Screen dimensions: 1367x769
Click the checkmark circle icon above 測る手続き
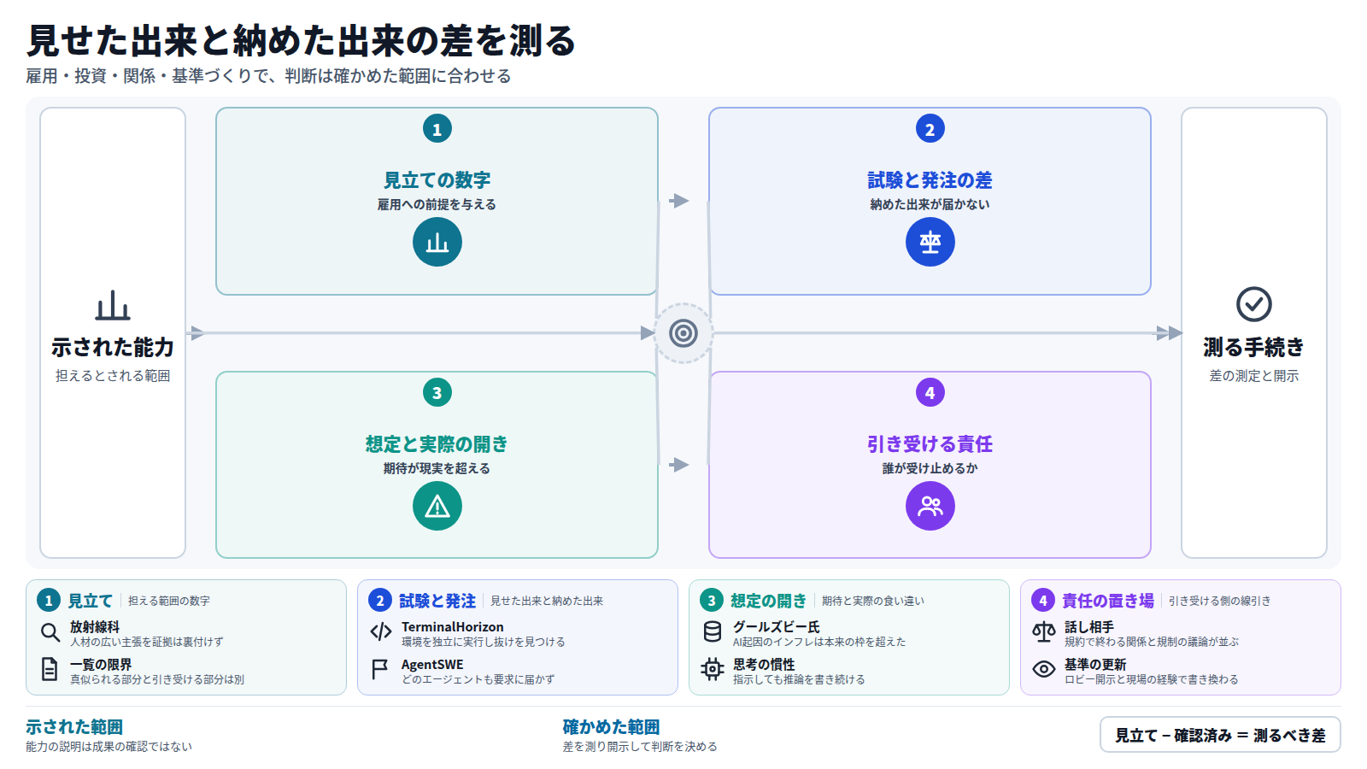pos(1254,304)
